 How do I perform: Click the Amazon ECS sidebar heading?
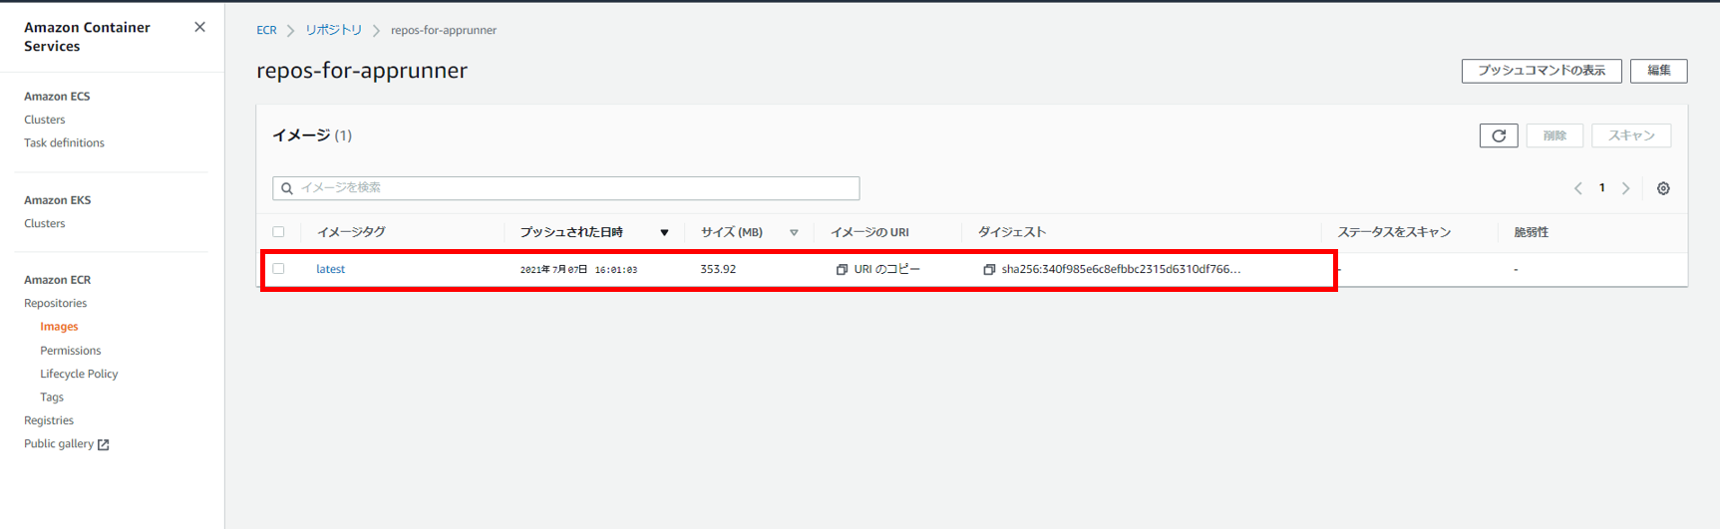(57, 97)
